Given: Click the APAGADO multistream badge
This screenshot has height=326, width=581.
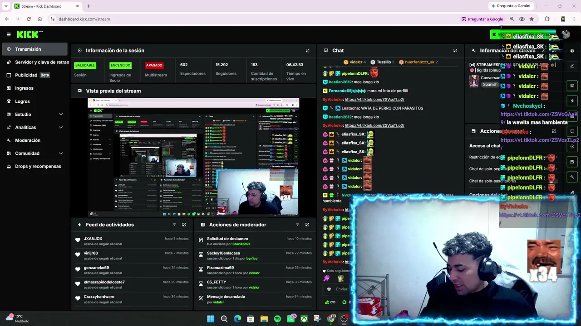Looking at the screenshot, I should tap(154, 65).
